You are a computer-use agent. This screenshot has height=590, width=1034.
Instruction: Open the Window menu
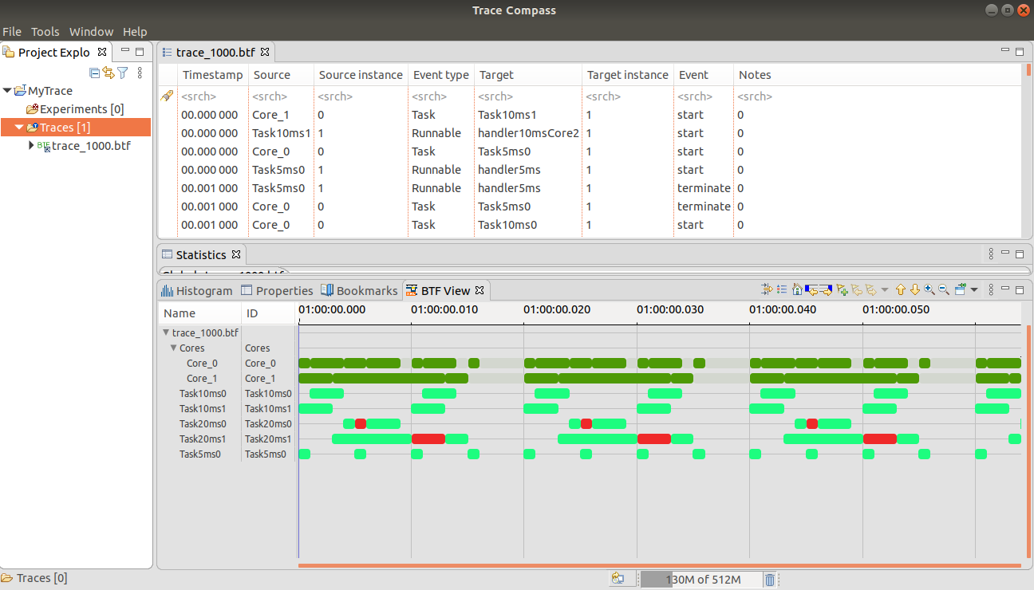click(x=91, y=32)
